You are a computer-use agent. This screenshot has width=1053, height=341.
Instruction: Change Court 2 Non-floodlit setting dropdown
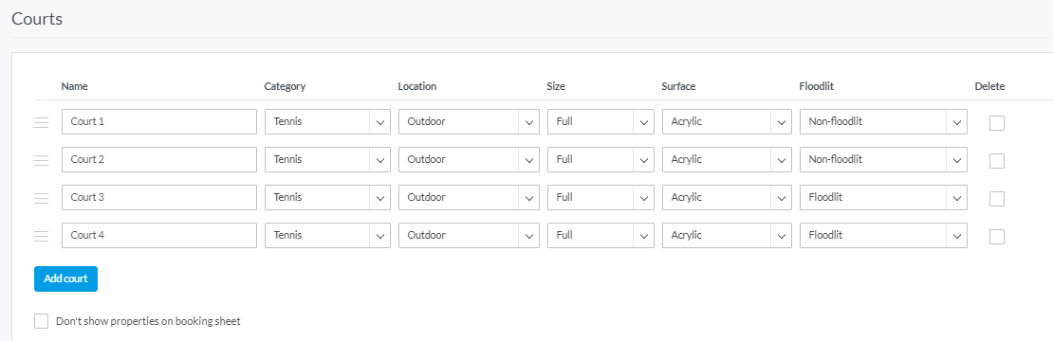coord(883,159)
